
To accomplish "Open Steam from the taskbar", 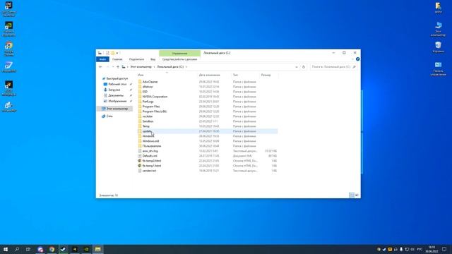I will [63, 249].
